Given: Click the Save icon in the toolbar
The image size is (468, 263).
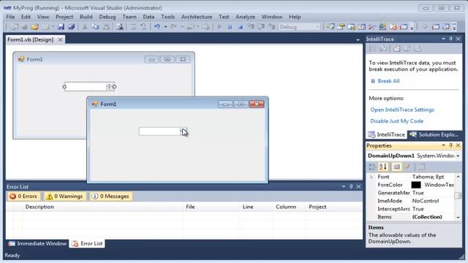Looking at the screenshot, I should [61, 27].
